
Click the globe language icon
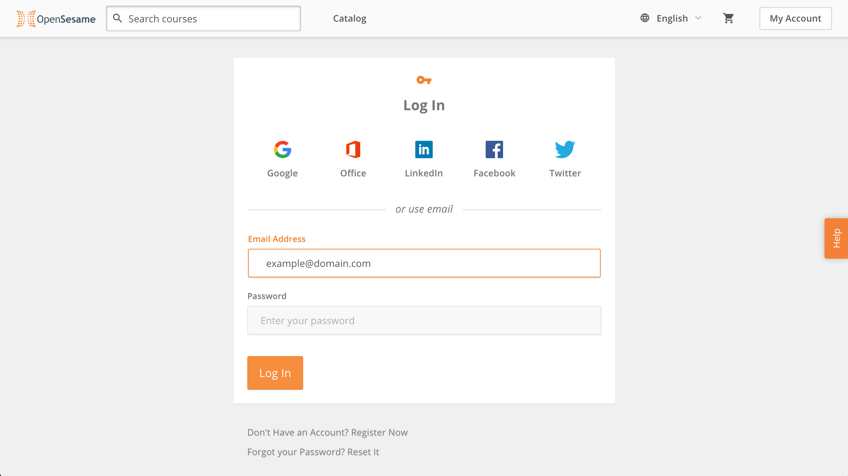click(x=645, y=18)
